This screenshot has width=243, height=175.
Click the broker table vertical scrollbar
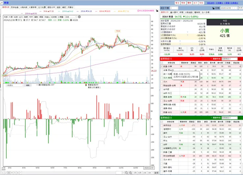242,90
